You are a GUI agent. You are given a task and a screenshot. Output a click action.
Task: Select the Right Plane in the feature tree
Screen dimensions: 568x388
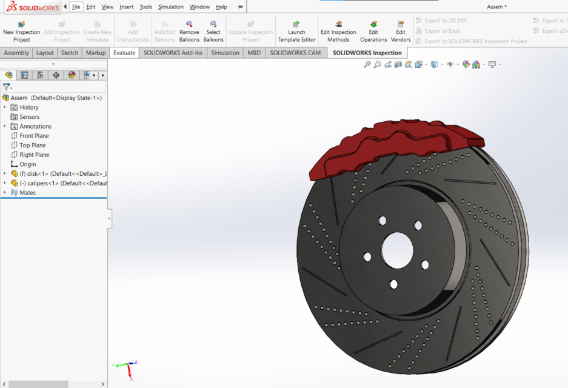pyautogui.click(x=35, y=155)
